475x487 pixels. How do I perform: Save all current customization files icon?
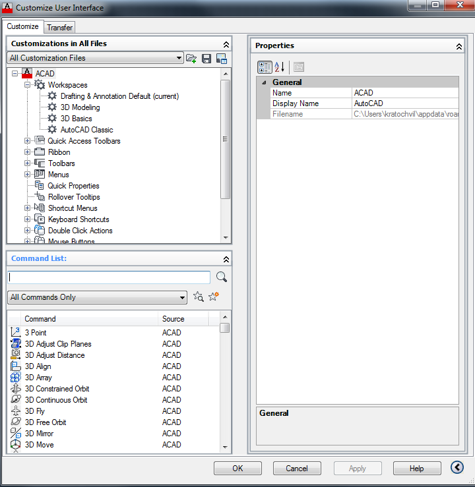click(x=206, y=59)
